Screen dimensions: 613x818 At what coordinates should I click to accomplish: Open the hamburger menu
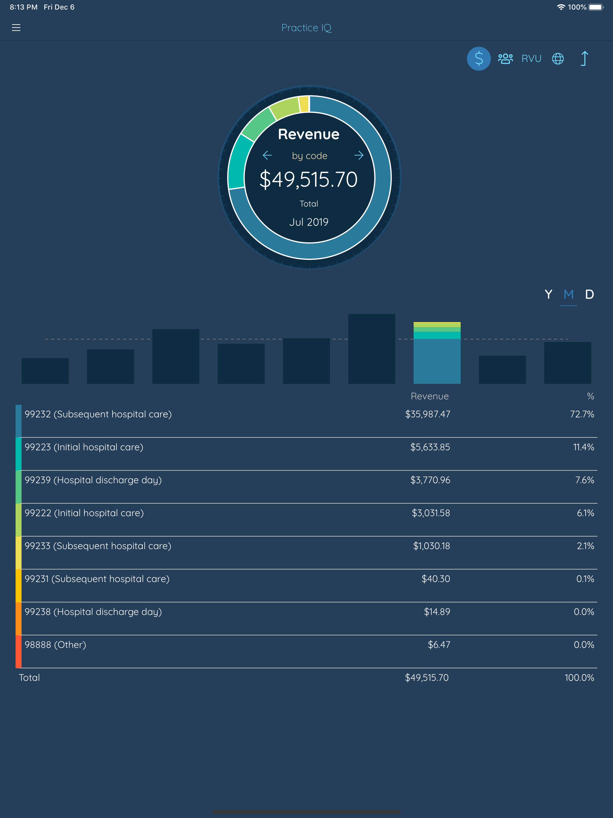pyautogui.click(x=16, y=28)
